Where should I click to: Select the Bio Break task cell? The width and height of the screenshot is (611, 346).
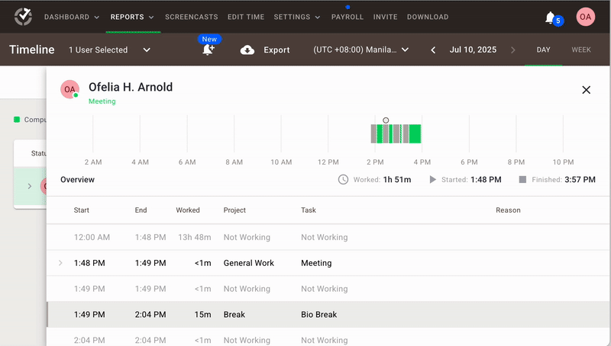(318, 315)
